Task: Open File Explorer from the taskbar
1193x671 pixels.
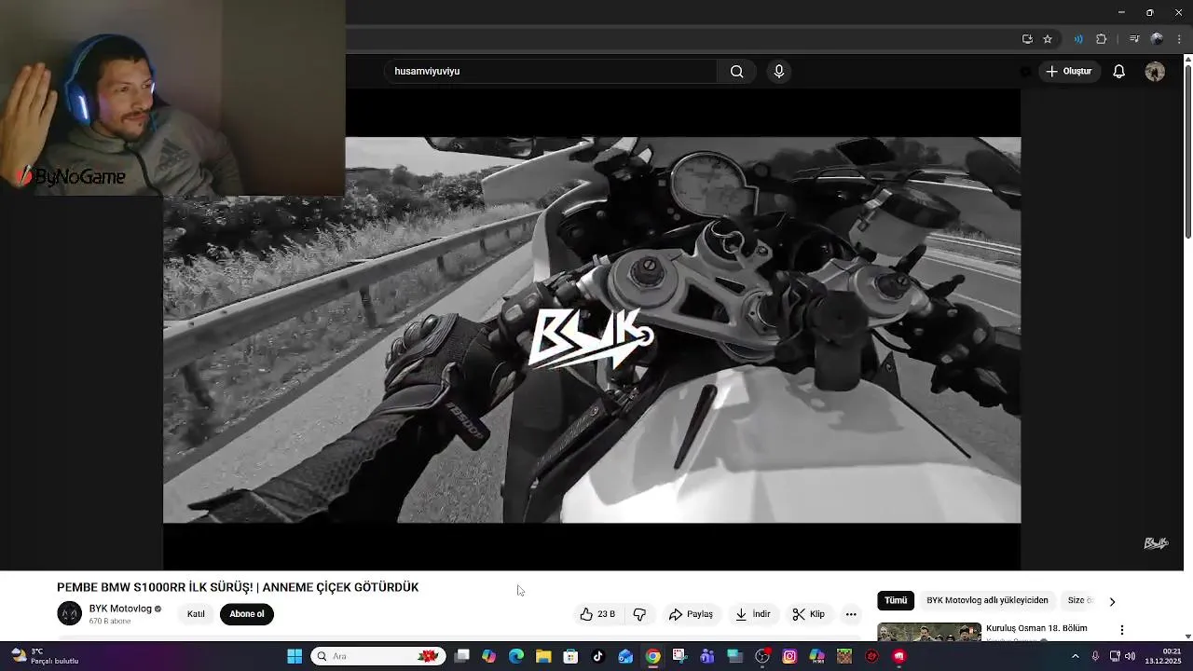Action: click(x=543, y=656)
